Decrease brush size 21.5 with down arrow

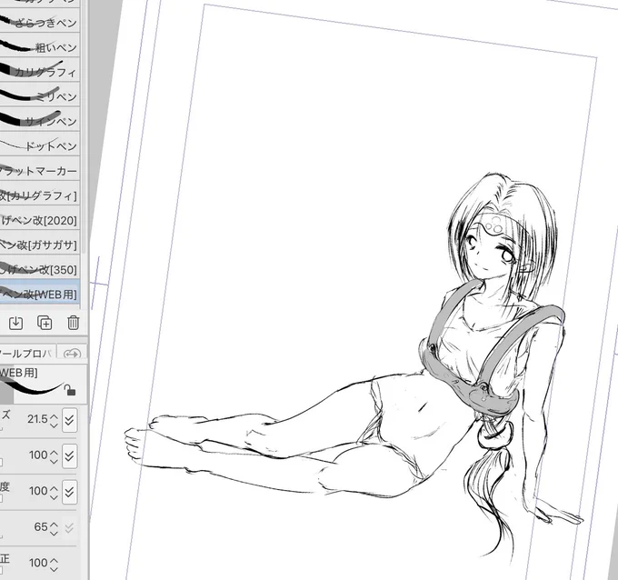pos(54,425)
